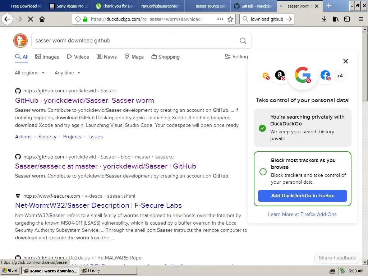Click the green searching privately checkmark

click(262, 128)
